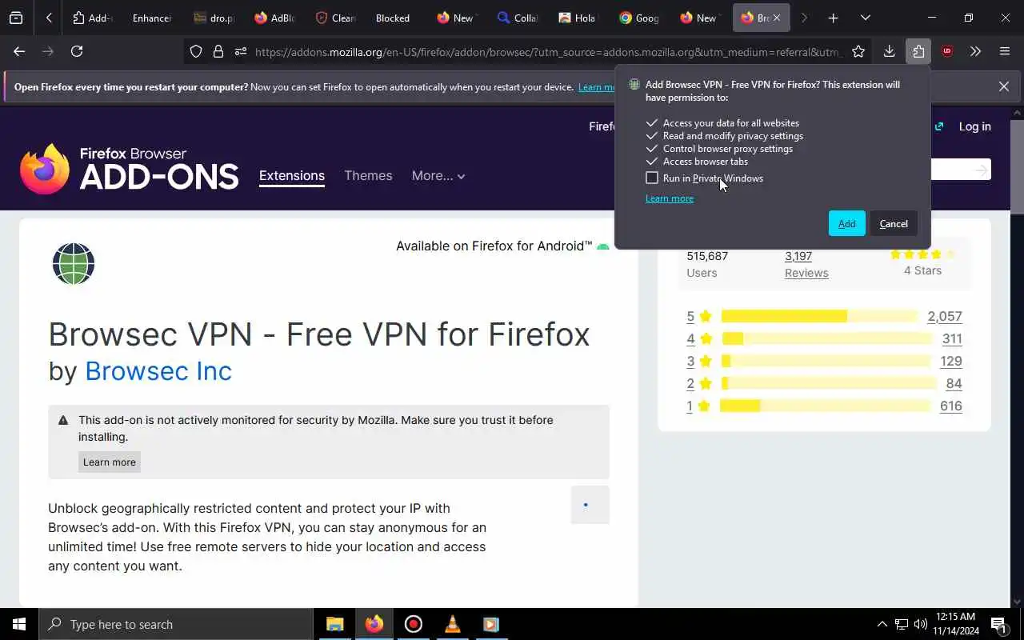This screenshot has height=640, width=1024.
Task: Bookmark this page with star icon
Action: (x=858, y=51)
